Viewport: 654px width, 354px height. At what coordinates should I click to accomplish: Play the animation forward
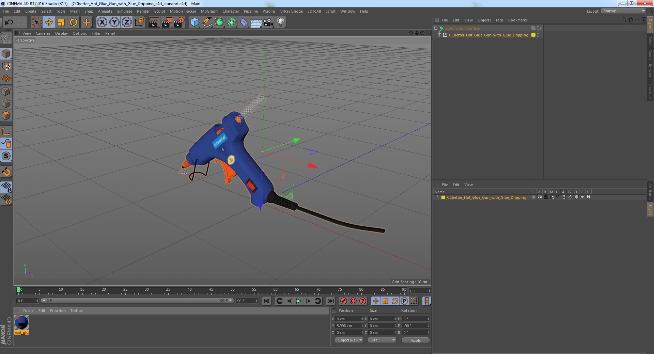pyautogui.click(x=298, y=301)
